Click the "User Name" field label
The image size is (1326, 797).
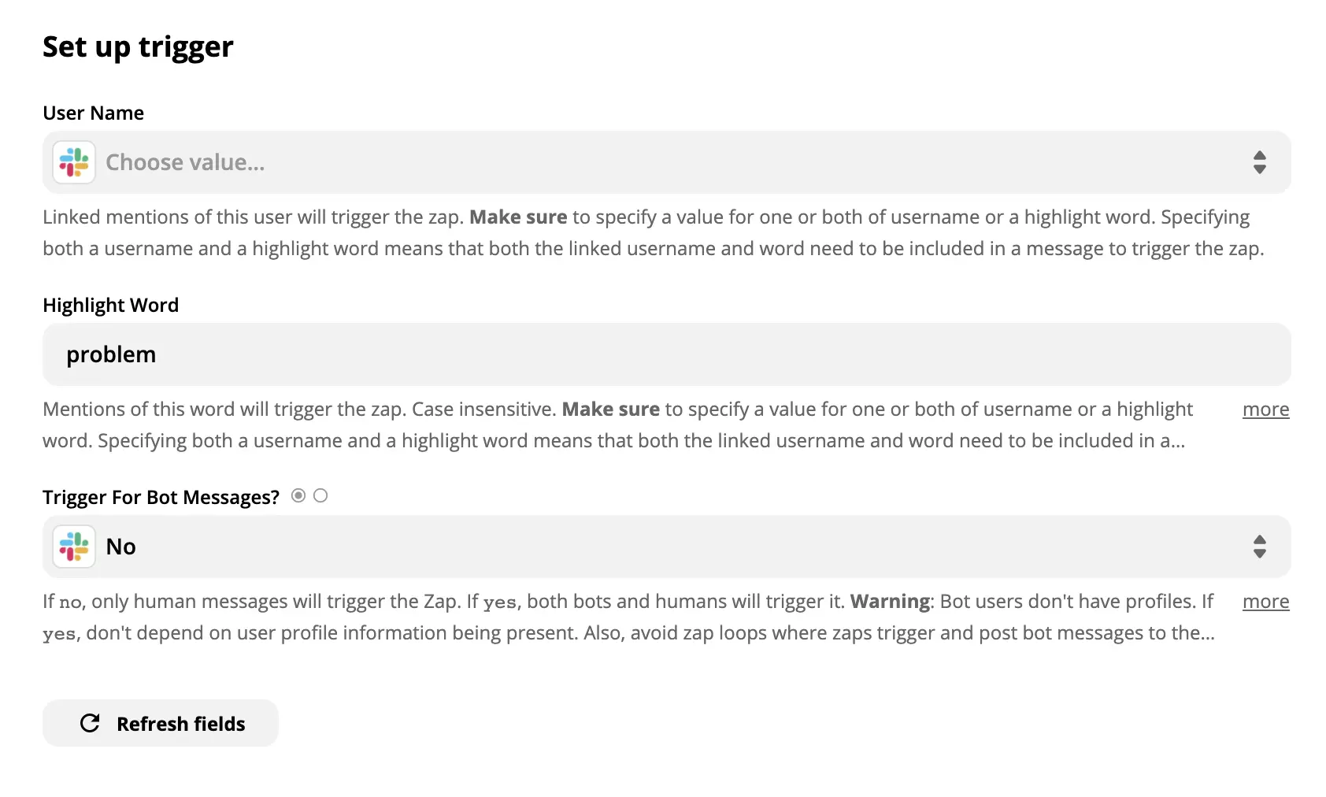pos(93,113)
